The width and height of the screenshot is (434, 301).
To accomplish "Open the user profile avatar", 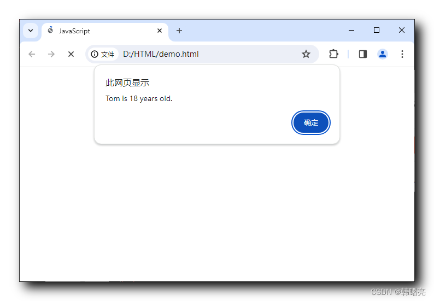I will point(383,54).
